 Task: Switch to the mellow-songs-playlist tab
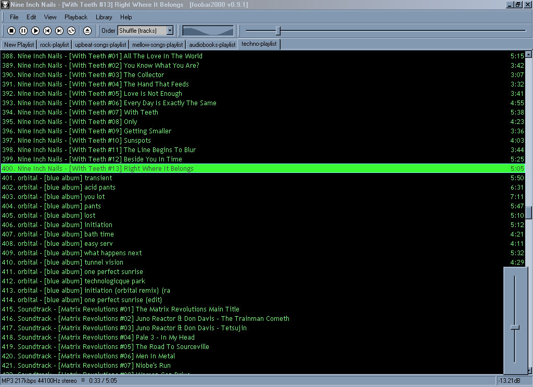[x=157, y=45]
